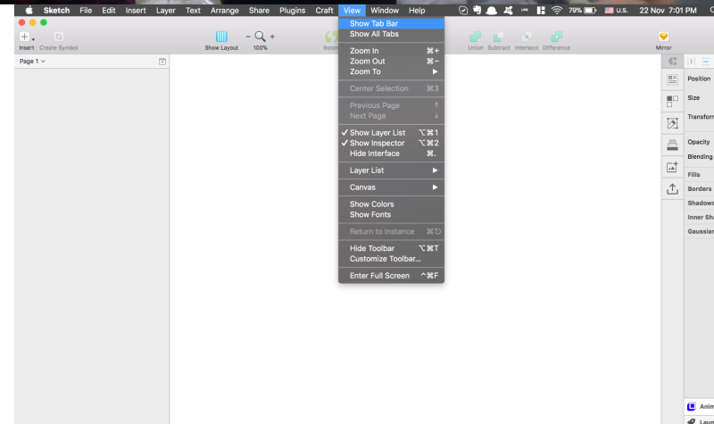Viewport: 714px width, 424px height.
Task: Click the battery status icon at 79%
Action: pos(583,10)
